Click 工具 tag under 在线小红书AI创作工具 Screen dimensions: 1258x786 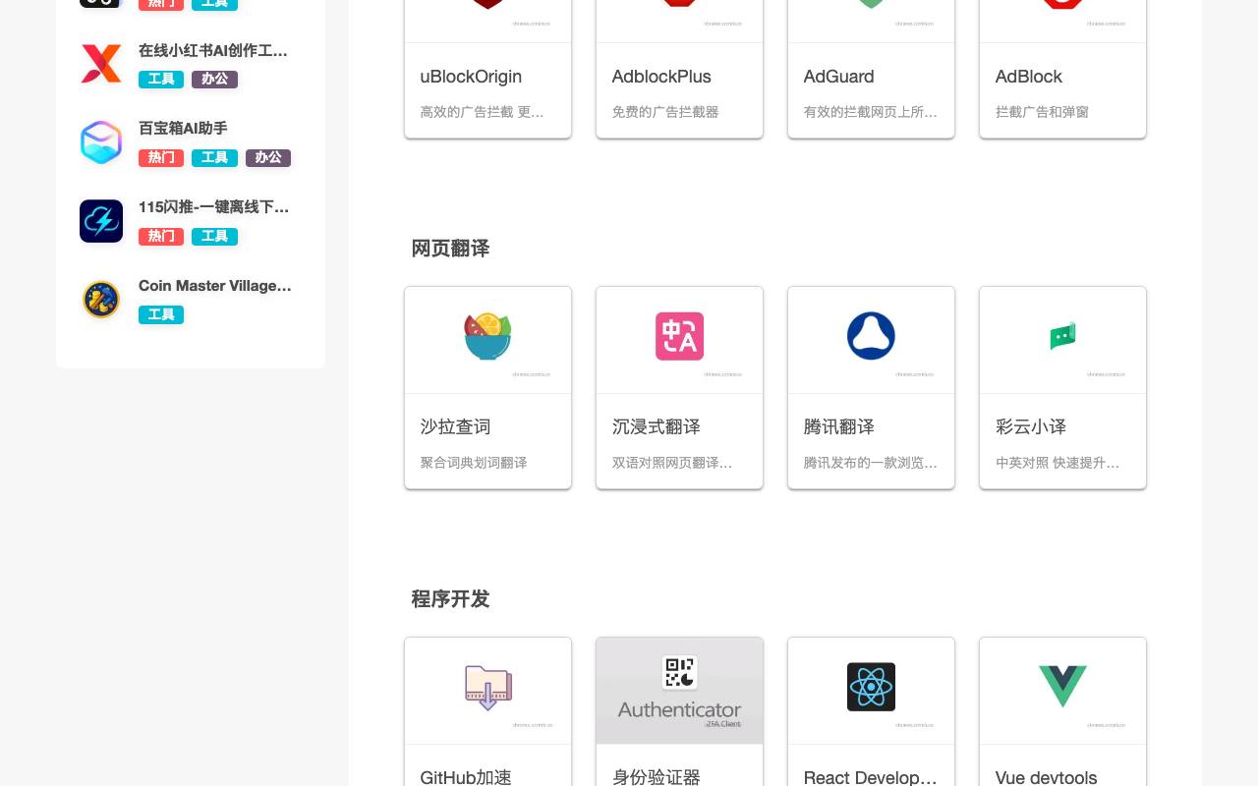pos(161,79)
